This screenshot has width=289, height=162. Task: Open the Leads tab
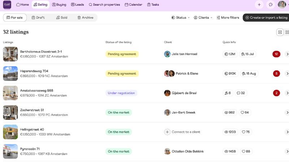[x=77, y=5]
